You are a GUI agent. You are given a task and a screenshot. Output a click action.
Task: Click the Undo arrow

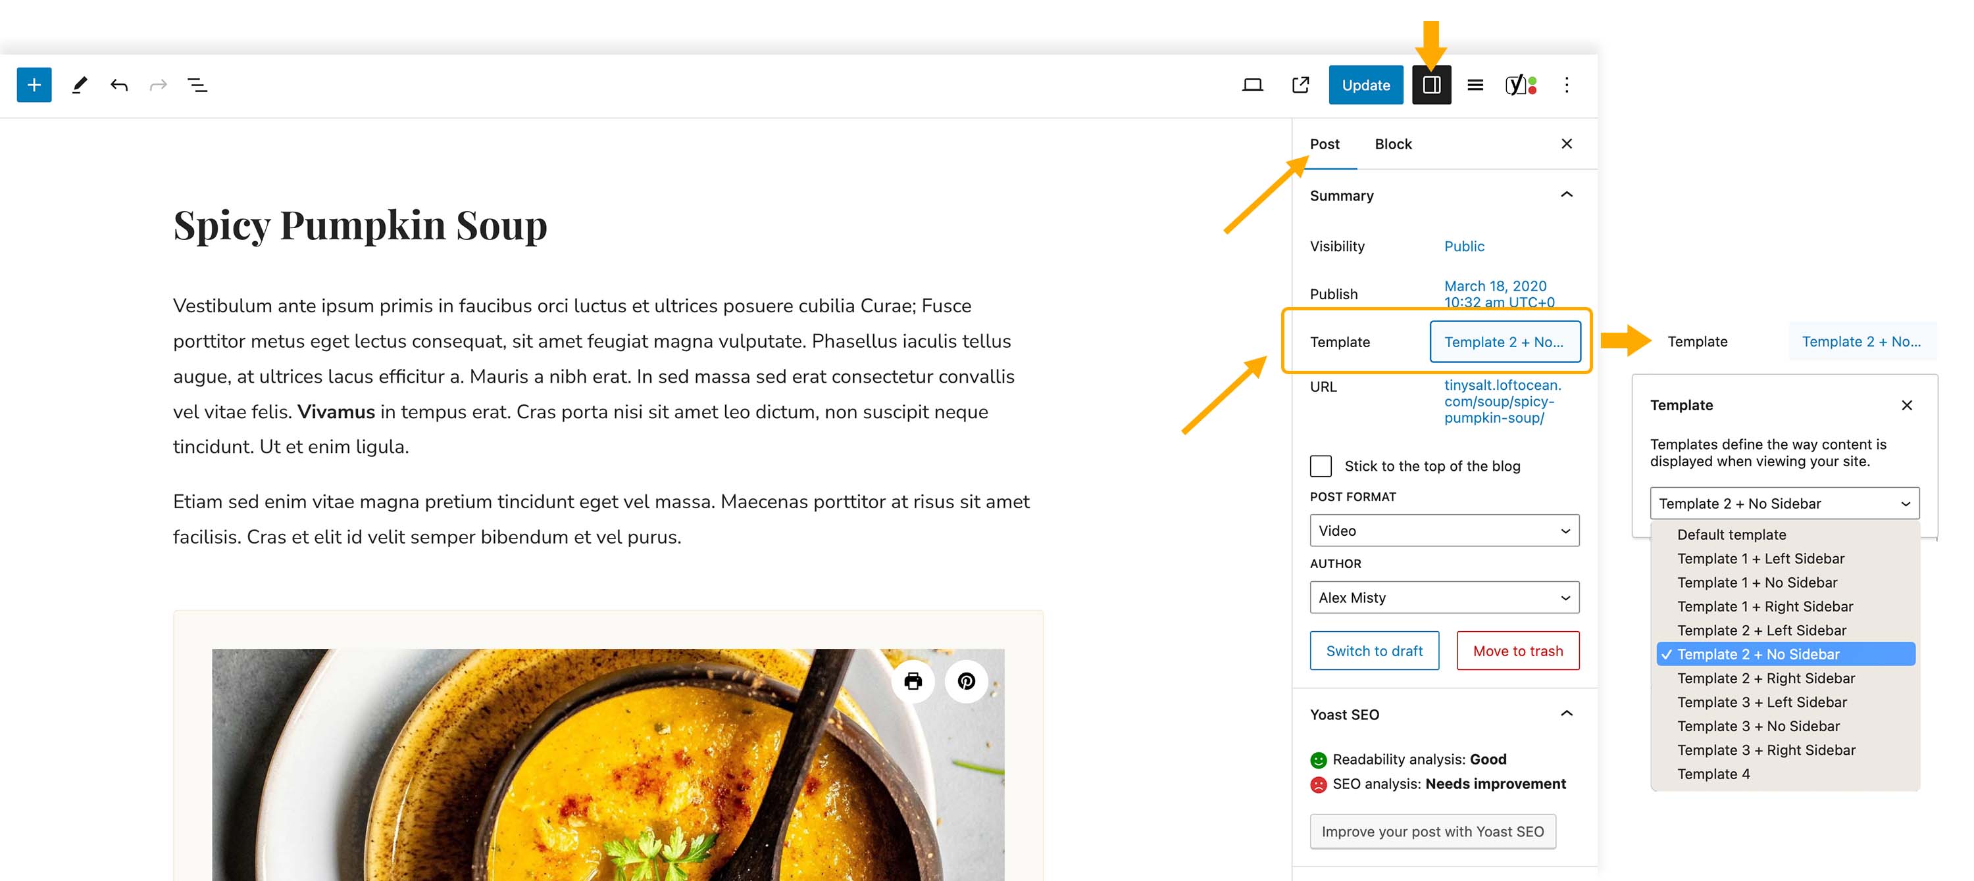click(x=119, y=85)
